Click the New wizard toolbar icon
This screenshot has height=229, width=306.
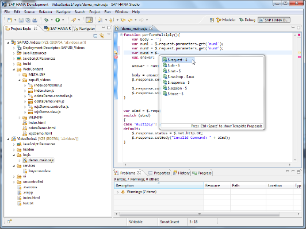point(10,20)
